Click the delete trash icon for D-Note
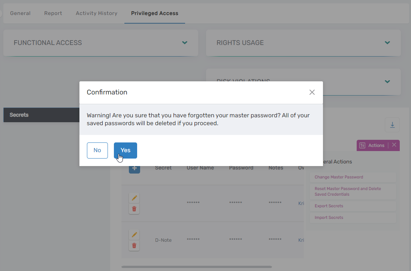Screen dimensions: 411x271 click(x=134, y=246)
